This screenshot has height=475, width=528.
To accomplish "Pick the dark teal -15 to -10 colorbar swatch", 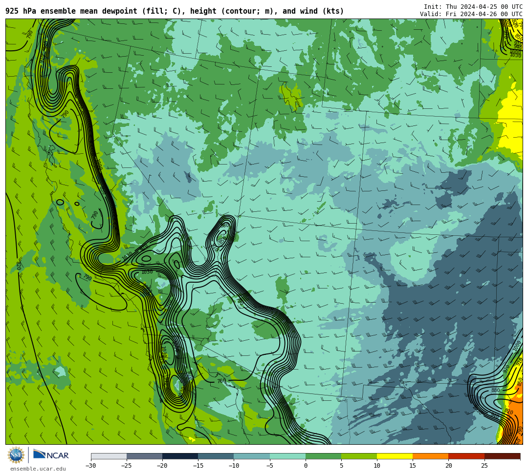I will tap(216, 456).
